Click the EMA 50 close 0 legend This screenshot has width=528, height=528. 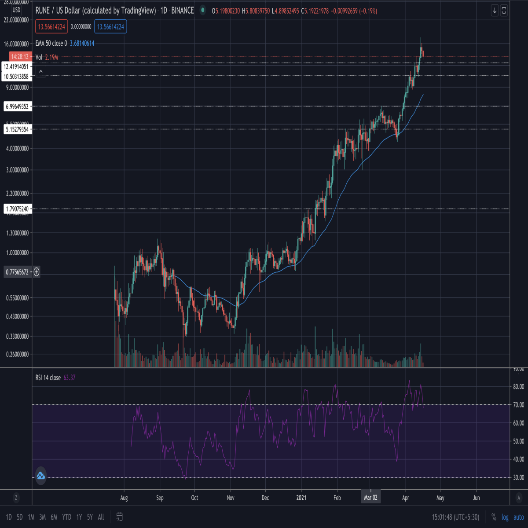51,43
